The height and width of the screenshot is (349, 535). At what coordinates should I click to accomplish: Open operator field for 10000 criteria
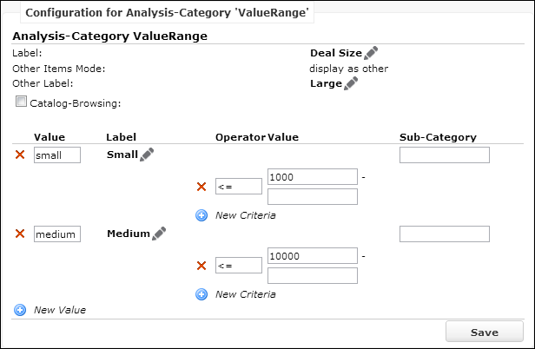(239, 265)
